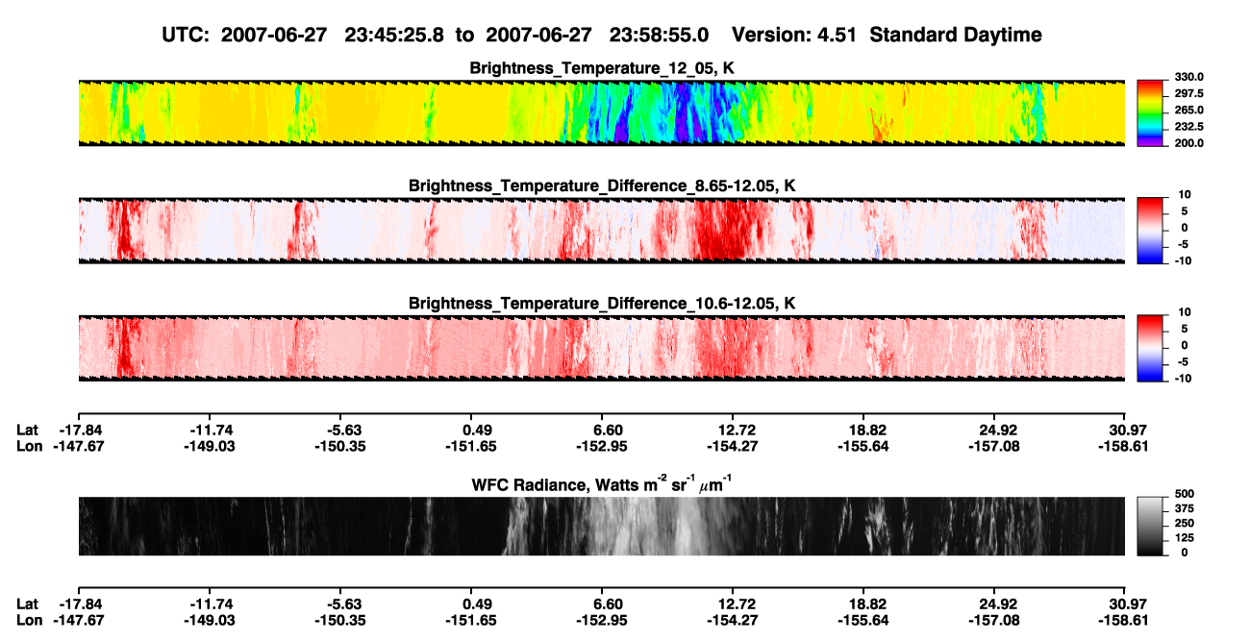Image resolution: width=1250 pixels, height=641 pixels.
Task: Click longitude -150.35 on the upper axis
Action: 341,445
